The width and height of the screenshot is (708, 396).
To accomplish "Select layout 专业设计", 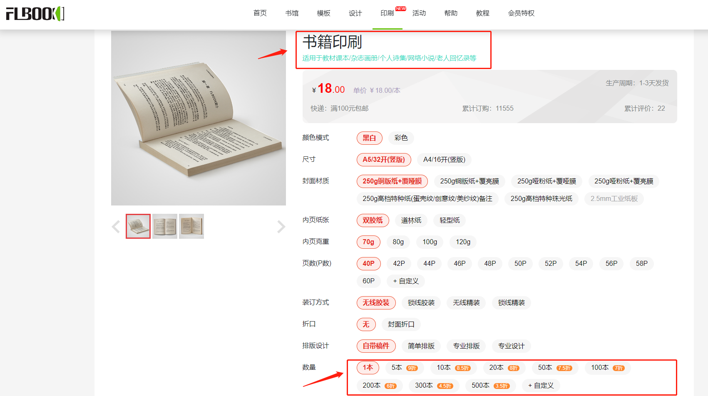I will pos(512,346).
